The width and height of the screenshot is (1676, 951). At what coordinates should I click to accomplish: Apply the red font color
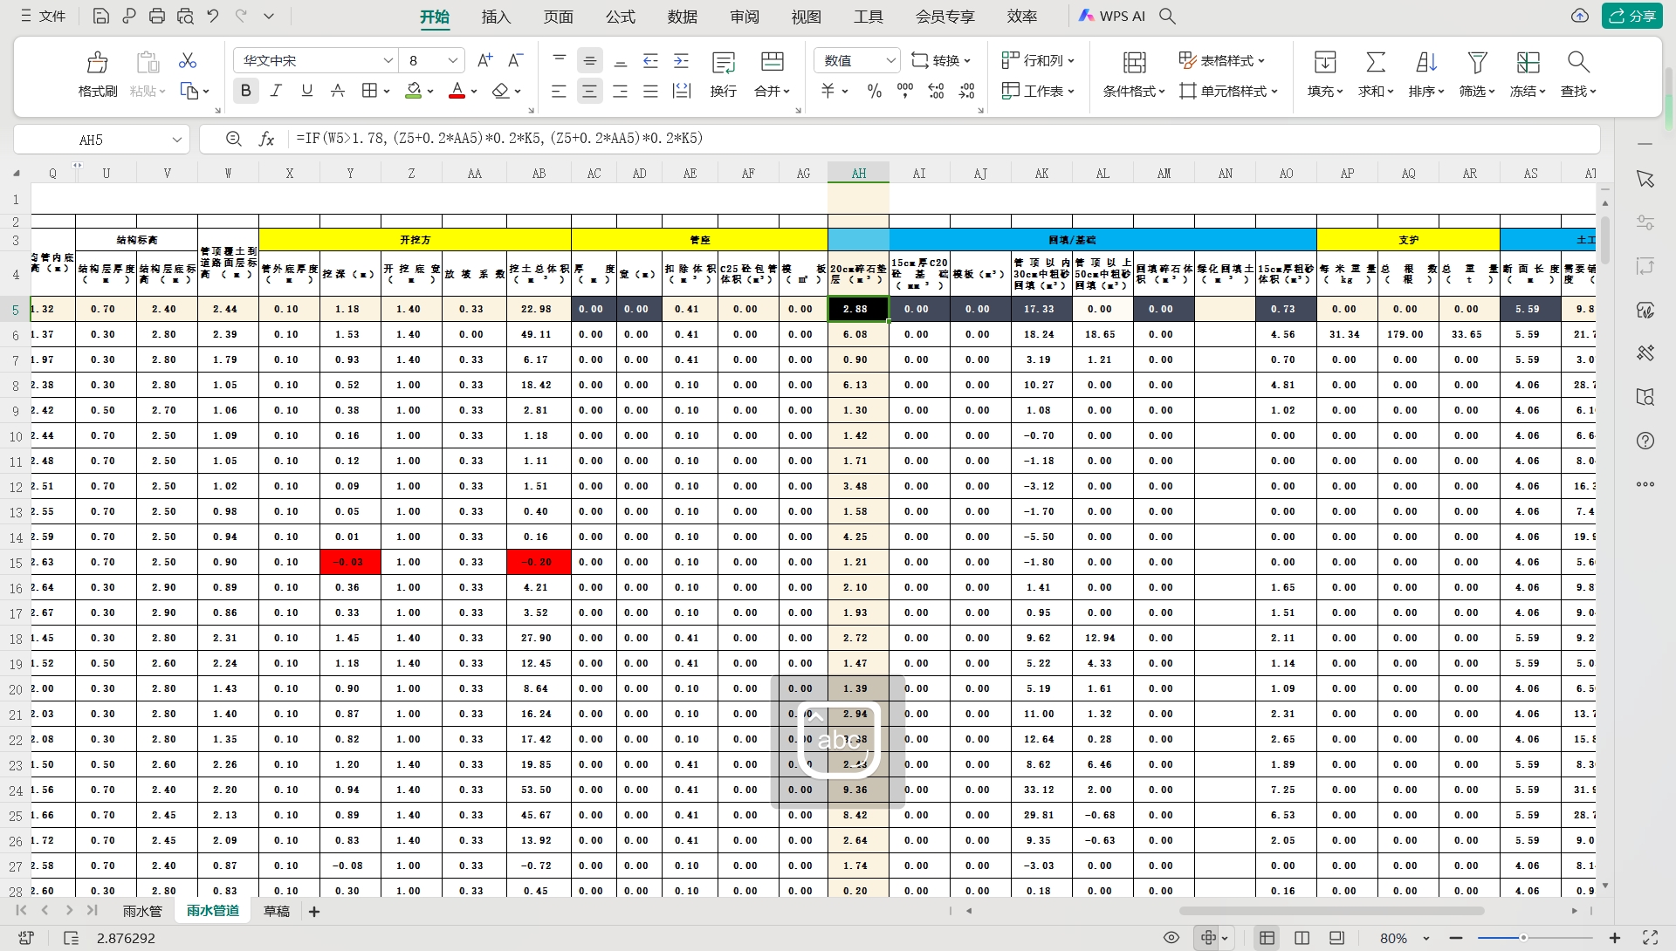(x=457, y=91)
